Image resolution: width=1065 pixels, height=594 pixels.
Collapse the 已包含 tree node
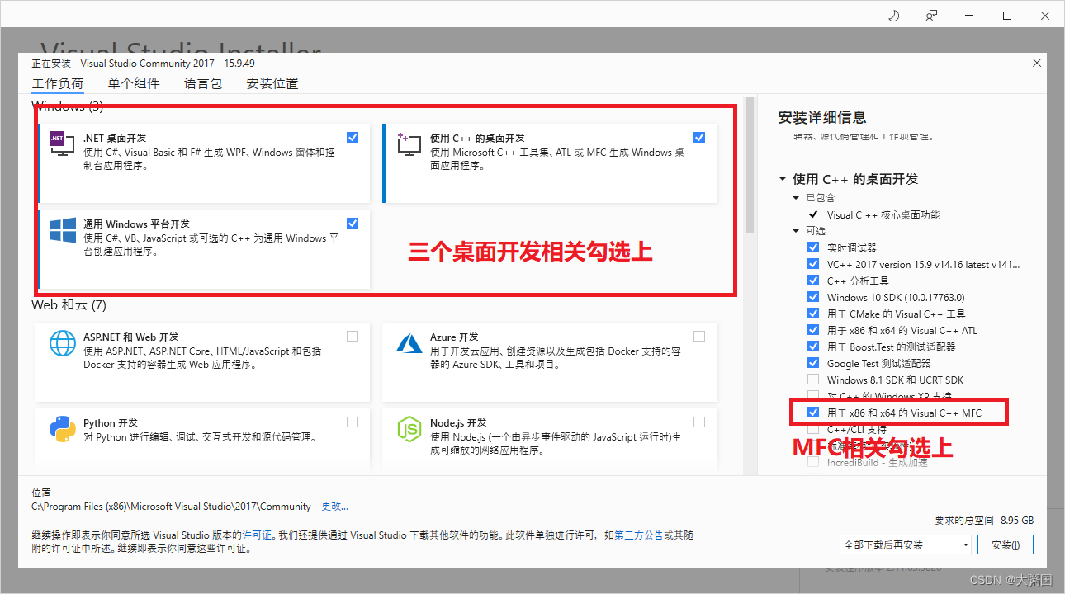coord(796,198)
